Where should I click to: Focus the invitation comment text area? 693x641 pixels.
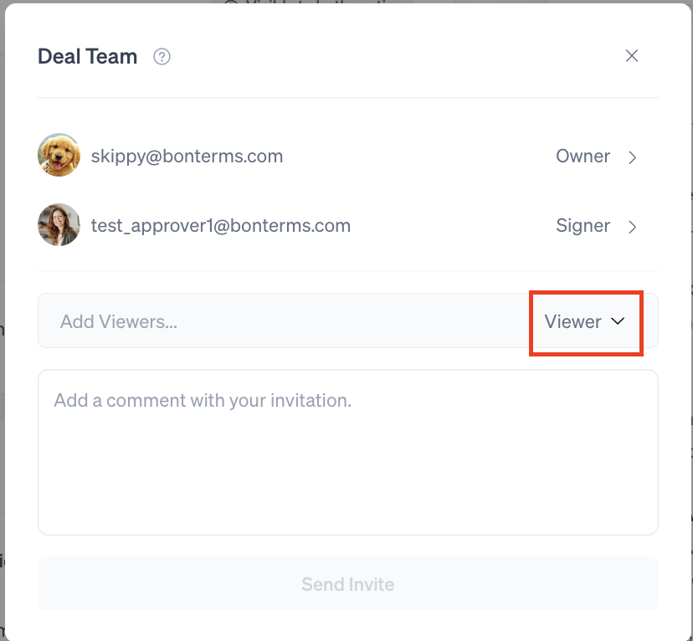click(x=348, y=453)
